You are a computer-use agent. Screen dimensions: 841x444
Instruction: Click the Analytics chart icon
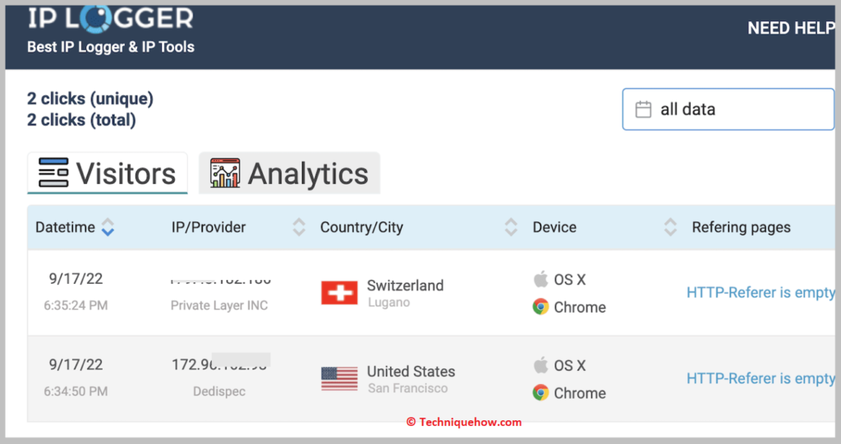pos(225,172)
